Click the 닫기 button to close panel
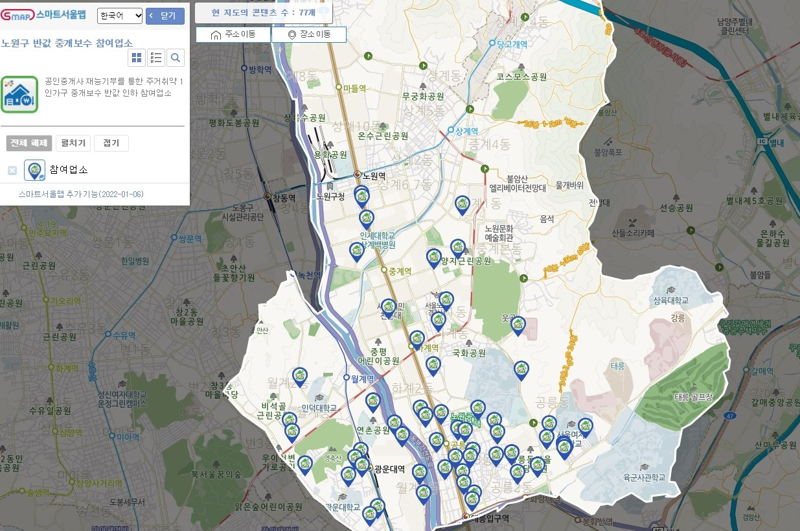The image size is (800, 531). pyautogui.click(x=165, y=16)
